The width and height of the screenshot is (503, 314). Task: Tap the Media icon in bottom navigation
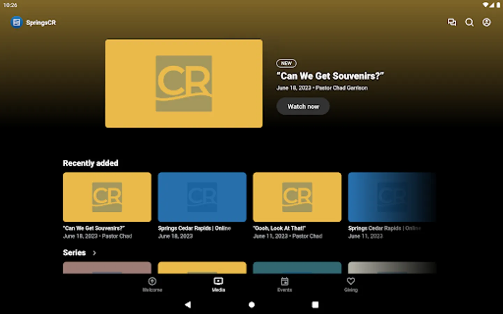pyautogui.click(x=218, y=281)
